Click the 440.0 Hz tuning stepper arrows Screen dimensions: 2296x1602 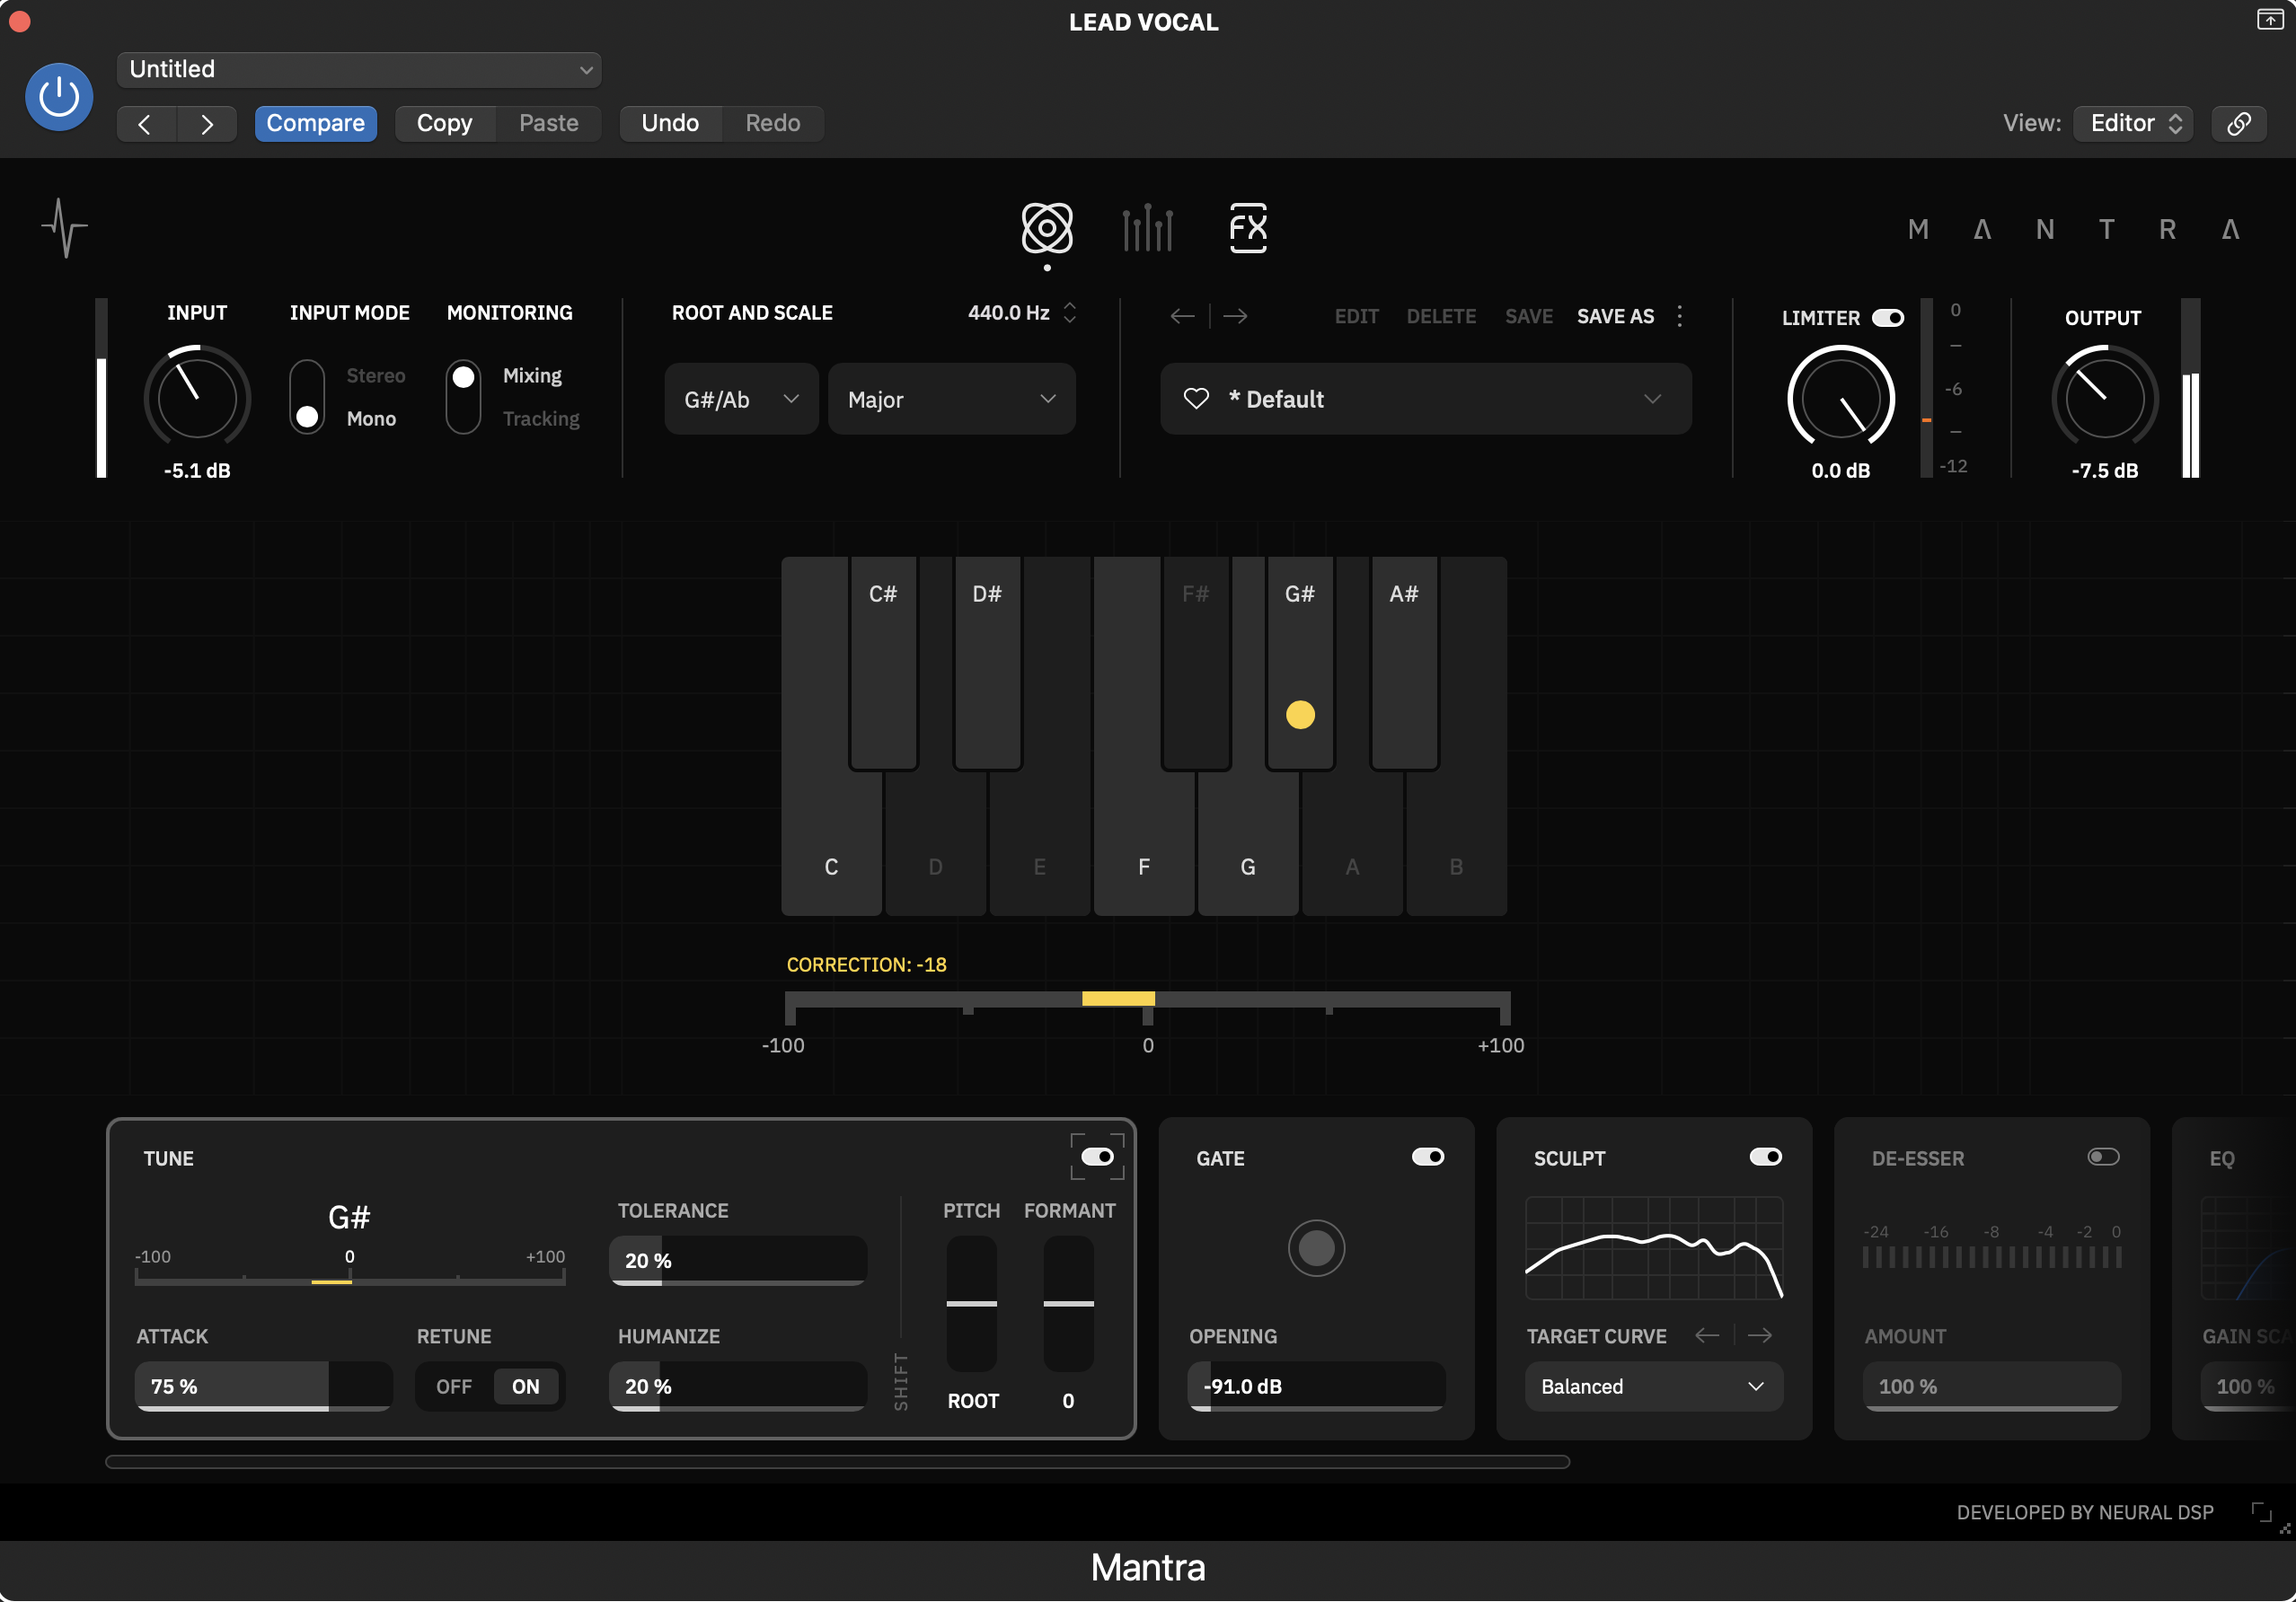[1070, 312]
